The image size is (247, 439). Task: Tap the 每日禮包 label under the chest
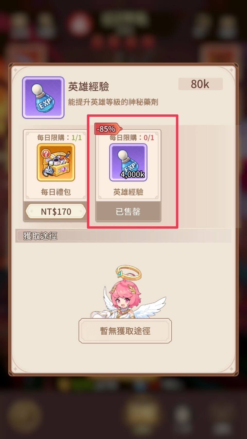[56, 192]
